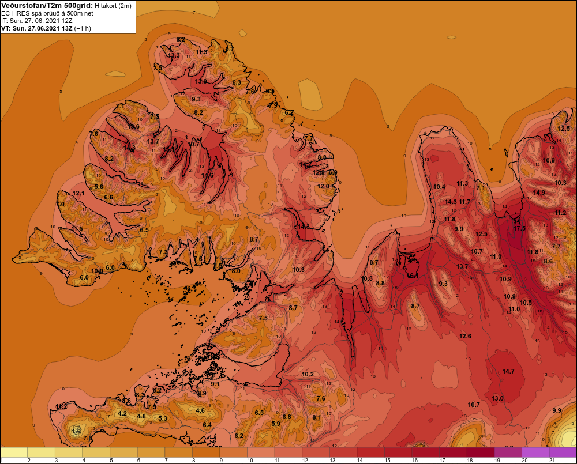Click the 14.7 temperature value
This screenshot has width=577, height=464.
(508, 371)
